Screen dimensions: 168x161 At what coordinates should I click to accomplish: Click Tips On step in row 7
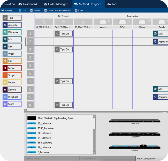pos(64,81)
